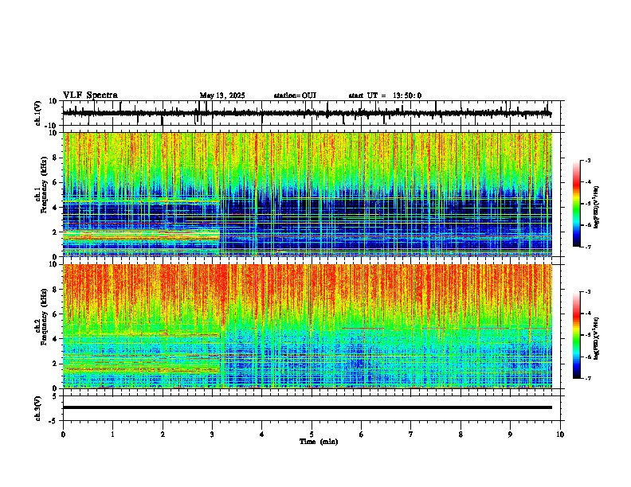Click time axis tick label "0"
This screenshot has width=631, height=487.
(x=63, y=434)
